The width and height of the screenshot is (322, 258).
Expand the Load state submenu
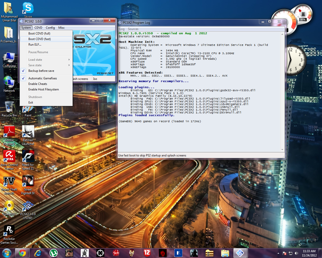click(46, 60)
